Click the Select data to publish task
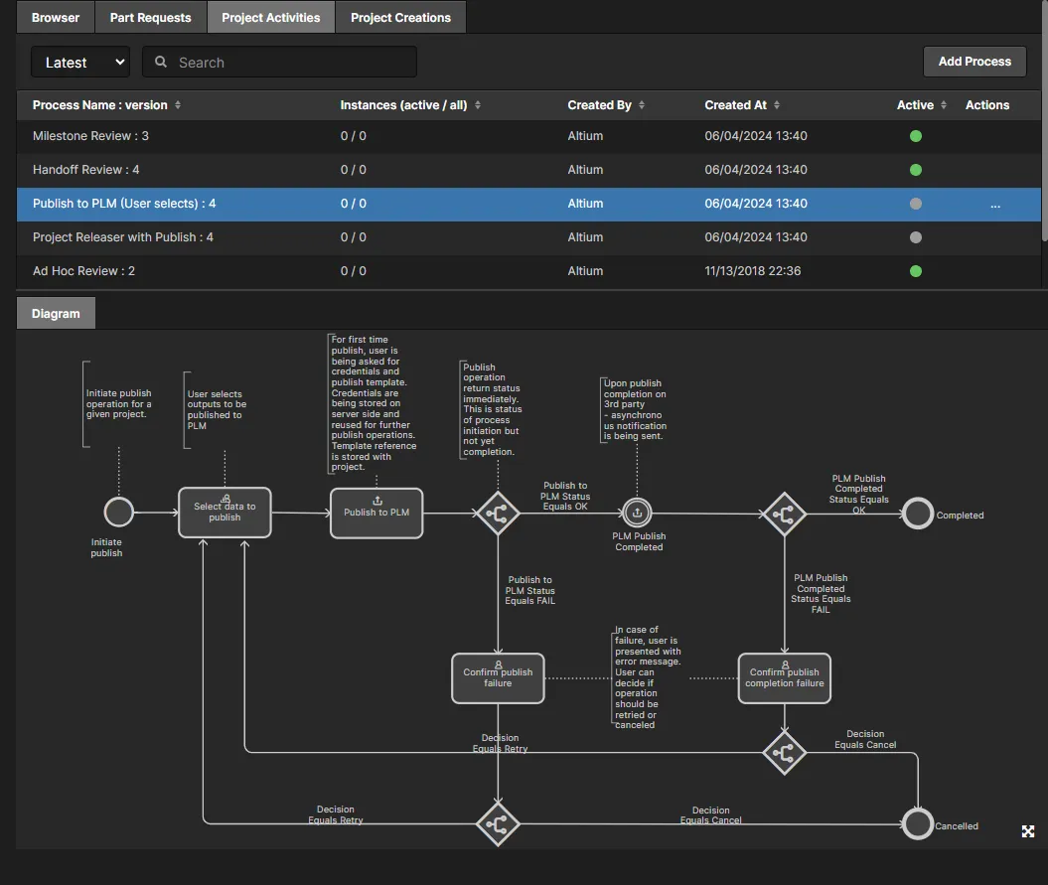This screenshot has height=885, width=1048. (x=225, y=512)
